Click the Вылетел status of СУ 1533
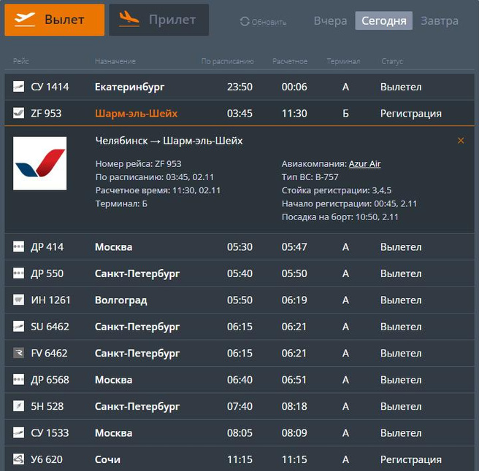The width and height of the screenshot is (479, 471). point(401,432)
